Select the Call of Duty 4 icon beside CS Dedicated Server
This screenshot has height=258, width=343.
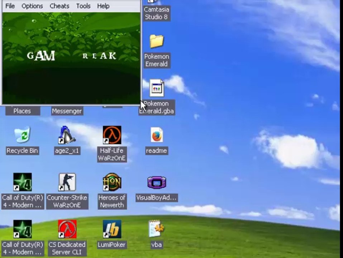22,229
